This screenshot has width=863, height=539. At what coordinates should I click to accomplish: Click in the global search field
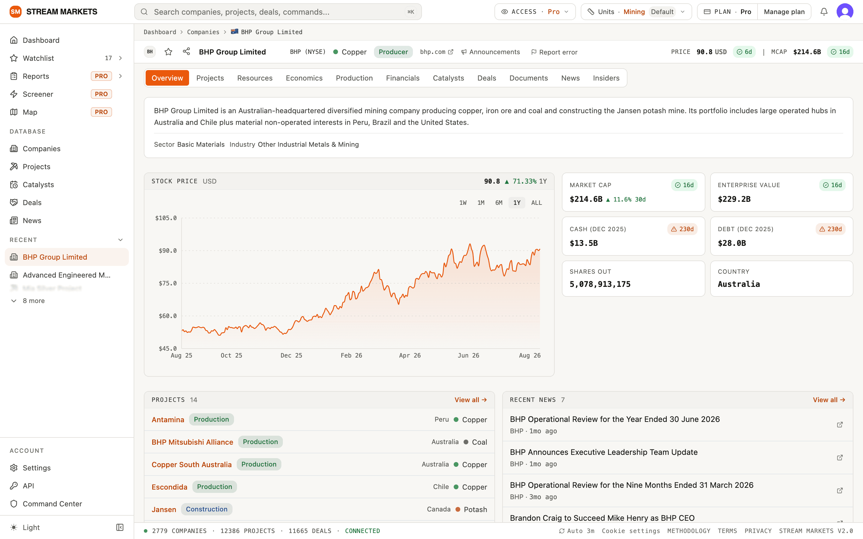278,12
